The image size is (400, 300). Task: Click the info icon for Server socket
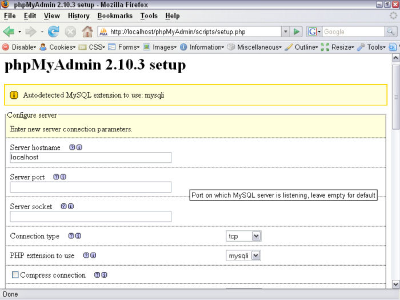point(71,206)
